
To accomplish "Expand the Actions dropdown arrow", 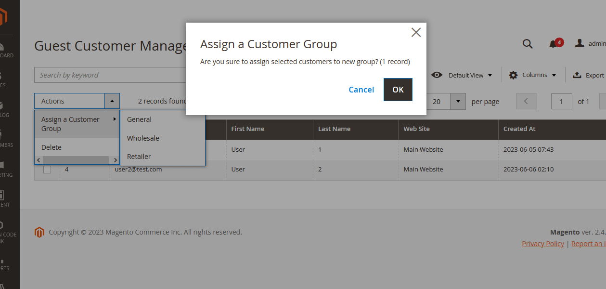I will 112,101.
